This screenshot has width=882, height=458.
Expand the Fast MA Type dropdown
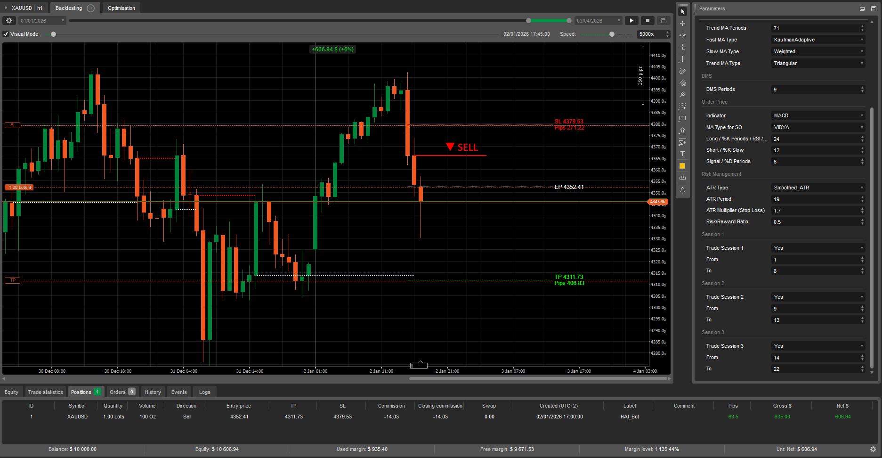[817, 40]
